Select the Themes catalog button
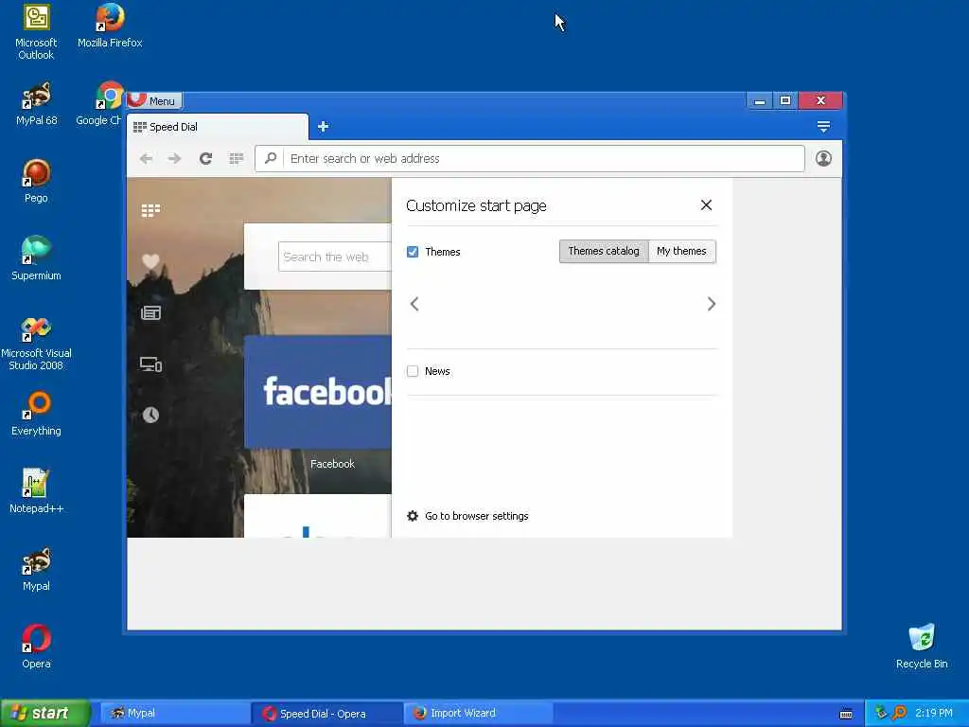 coord(604,251)
